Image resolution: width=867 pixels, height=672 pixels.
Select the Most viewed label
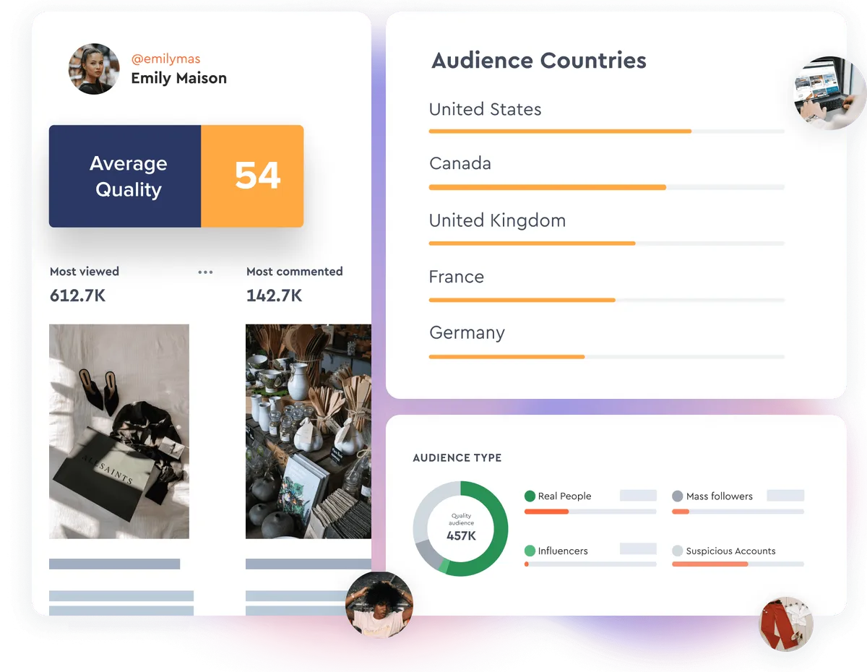tap(85, 272)
